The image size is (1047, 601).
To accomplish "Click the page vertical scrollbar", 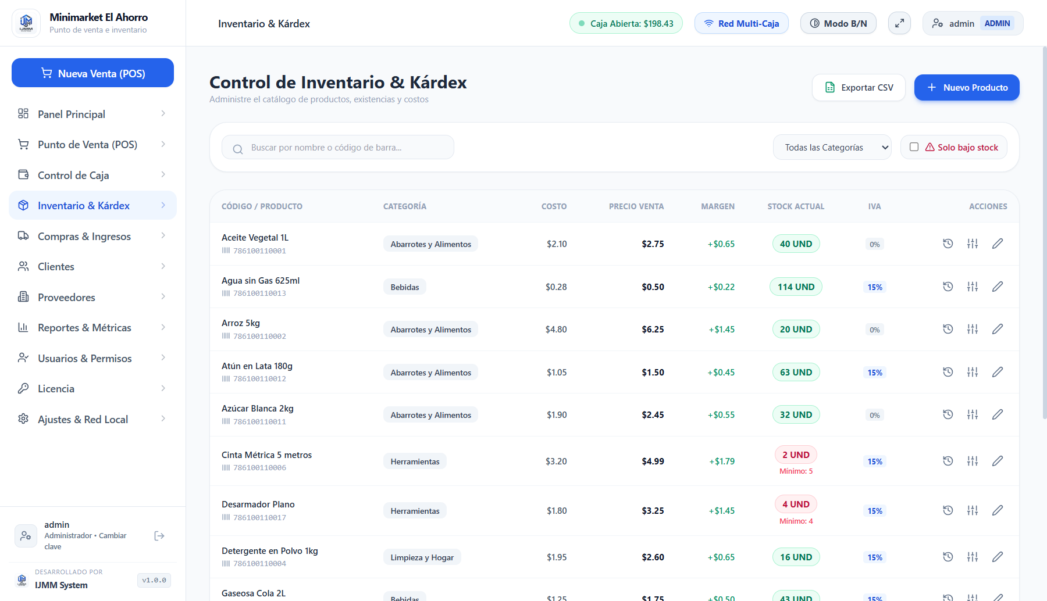I will click(1044, 232).
